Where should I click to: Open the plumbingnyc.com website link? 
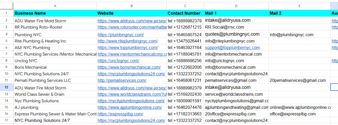(x=121, y=35)
